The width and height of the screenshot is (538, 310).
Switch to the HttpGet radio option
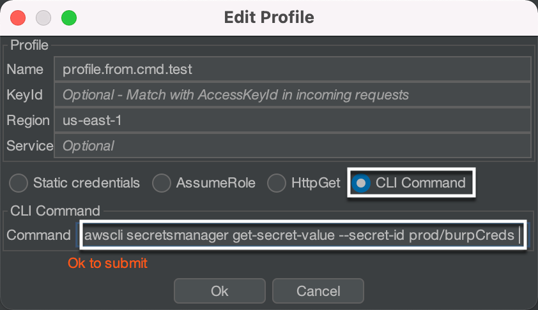click(x=277, y=184)
